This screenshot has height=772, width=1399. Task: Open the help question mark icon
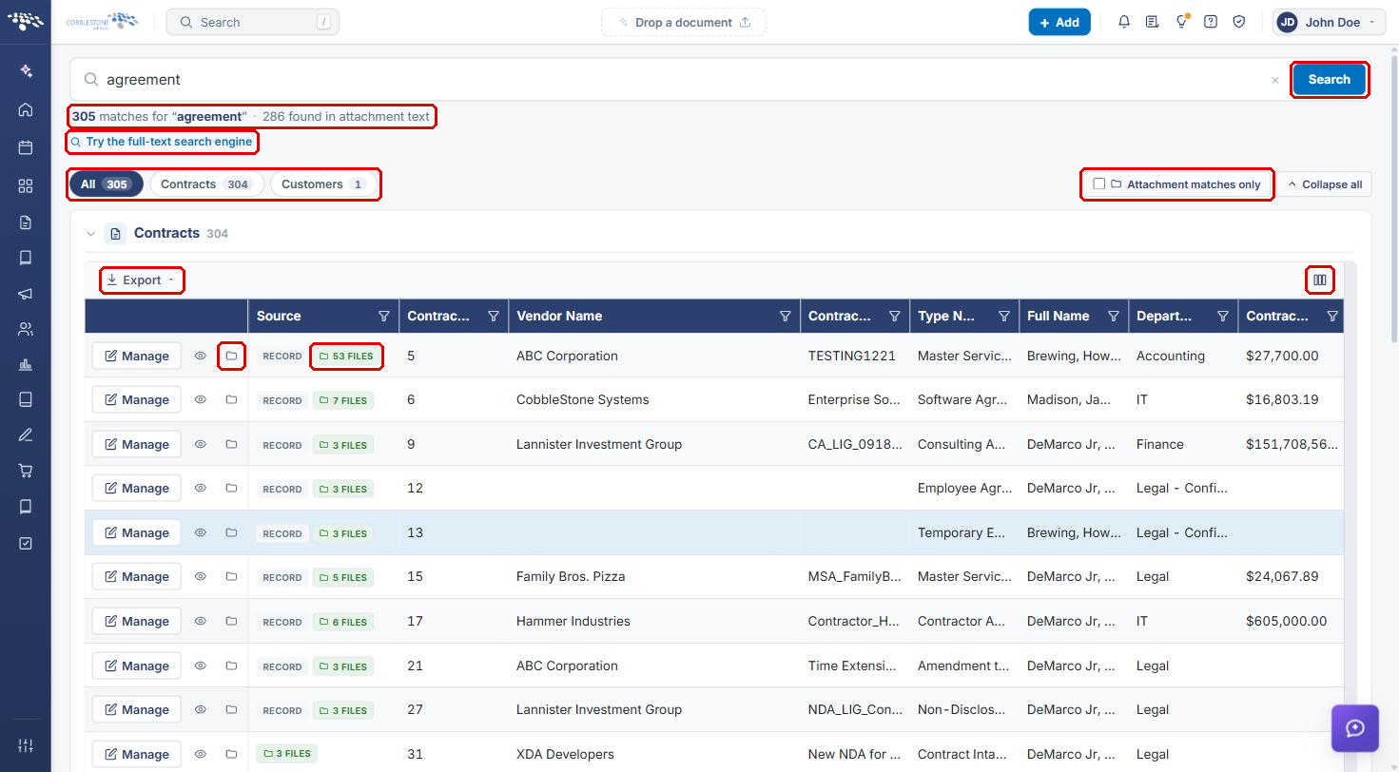(1211, 22)
